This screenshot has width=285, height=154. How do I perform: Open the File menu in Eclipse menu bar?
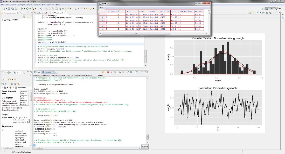(2, 5)
